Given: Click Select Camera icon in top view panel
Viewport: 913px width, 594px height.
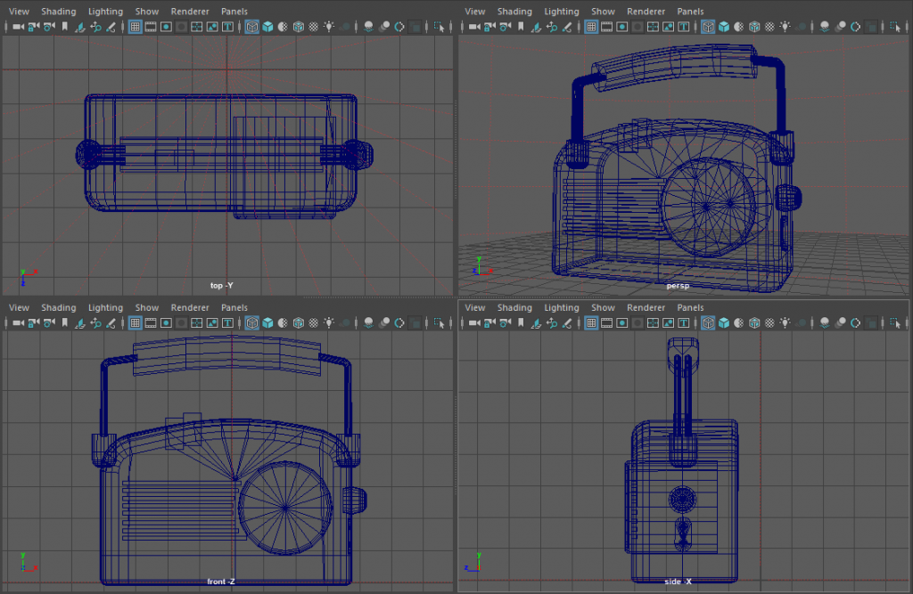Looking at the screenshot, I should click(x=17, y=27).
